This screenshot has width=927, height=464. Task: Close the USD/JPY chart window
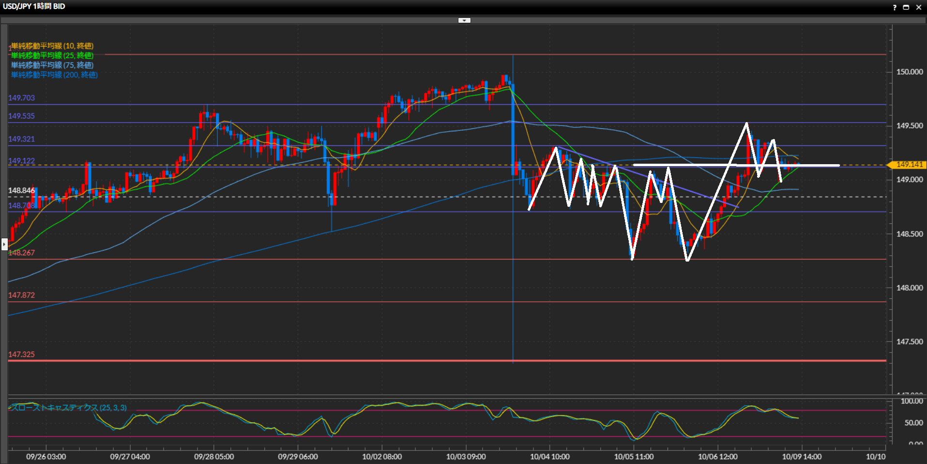(x=918, y=7)
